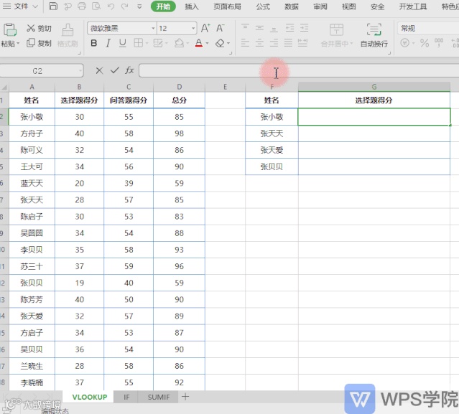Open the font size 12 dropdown
The height and width of the screenshot is (414, 459).
(x=193, y=29)
